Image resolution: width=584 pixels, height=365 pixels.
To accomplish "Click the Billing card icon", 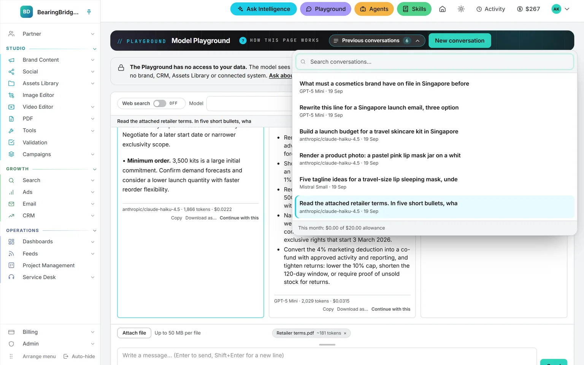I will 11,332.
